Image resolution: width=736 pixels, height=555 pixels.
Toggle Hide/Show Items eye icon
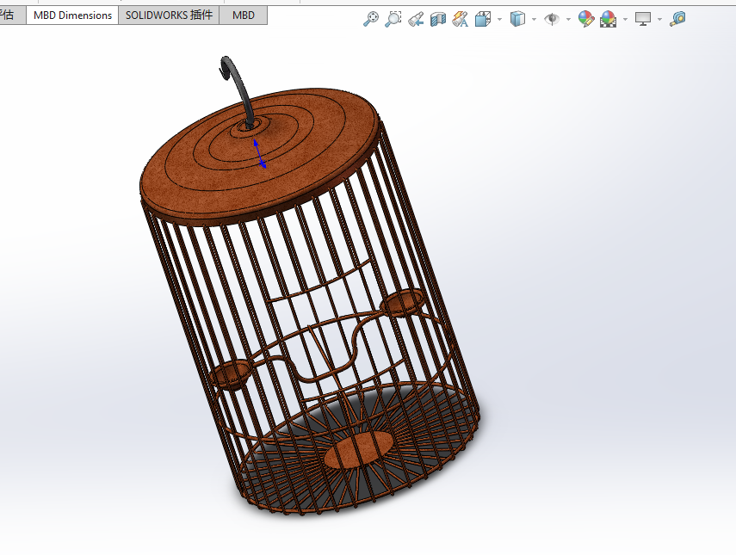point(552,18)
